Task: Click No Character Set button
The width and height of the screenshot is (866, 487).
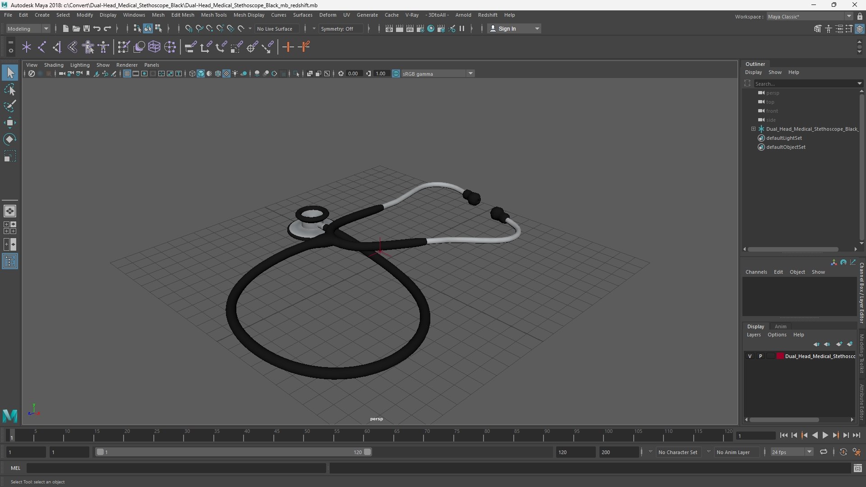Action: tap(678, 452)
